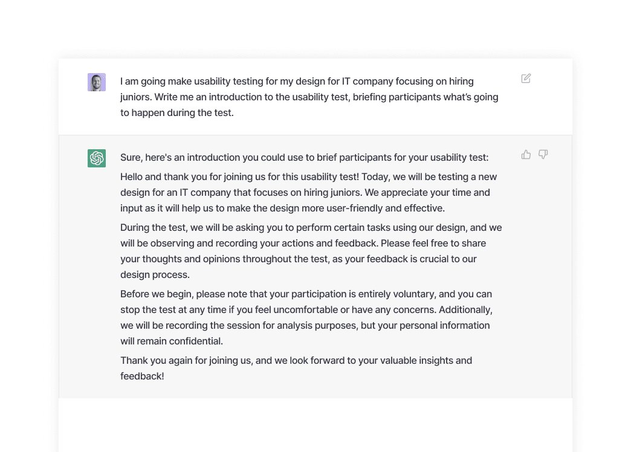Click the text 'to happen during the test.'
The image size is (631, 452).
coord(176,113)
